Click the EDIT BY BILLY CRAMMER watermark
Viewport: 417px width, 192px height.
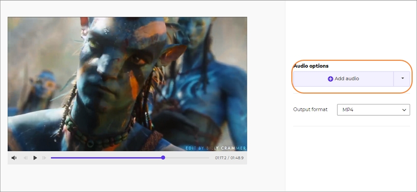click(x=215, y=148)
